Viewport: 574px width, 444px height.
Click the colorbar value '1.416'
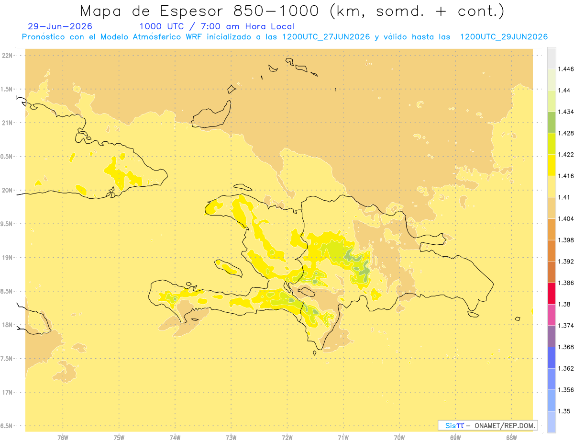point(567,176)
